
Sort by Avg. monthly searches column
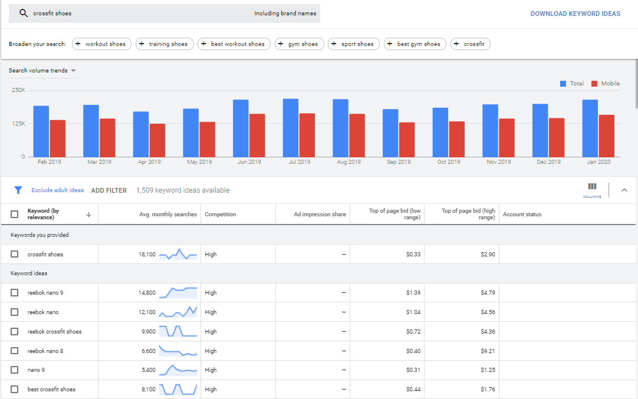pyautogui.click(x=168, y=215)
